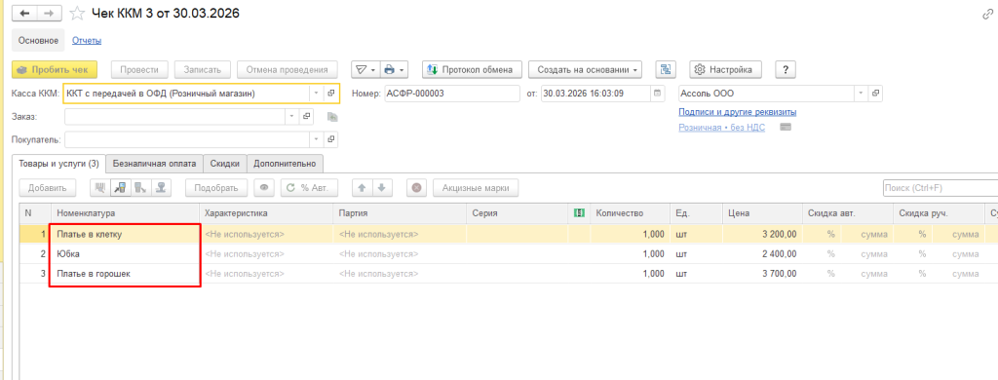Image resolution: width=998 pixels, height=380 pixels.
Task: Open the Ассоль ООО organization card icon
Action: coord(875,93)
